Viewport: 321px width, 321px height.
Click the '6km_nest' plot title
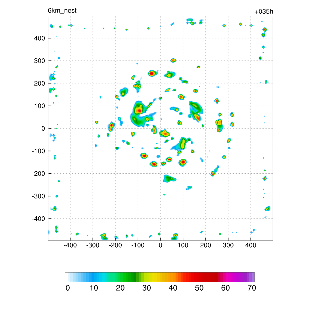point(62,10)
